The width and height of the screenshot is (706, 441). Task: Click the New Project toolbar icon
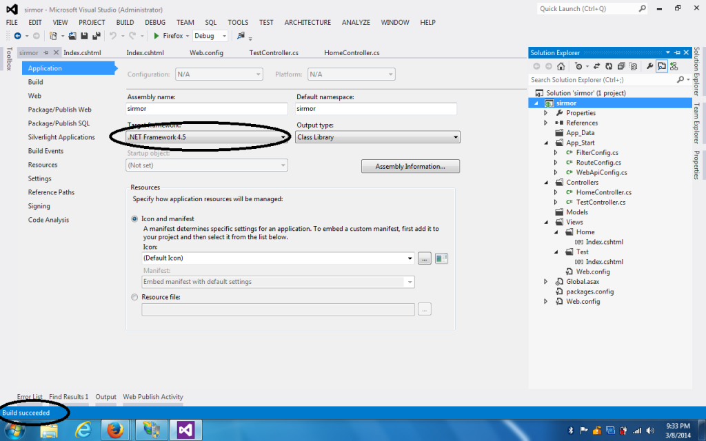click(x=53, y=36)
